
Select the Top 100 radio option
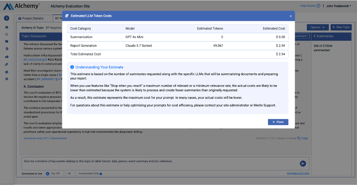[48, 173]
